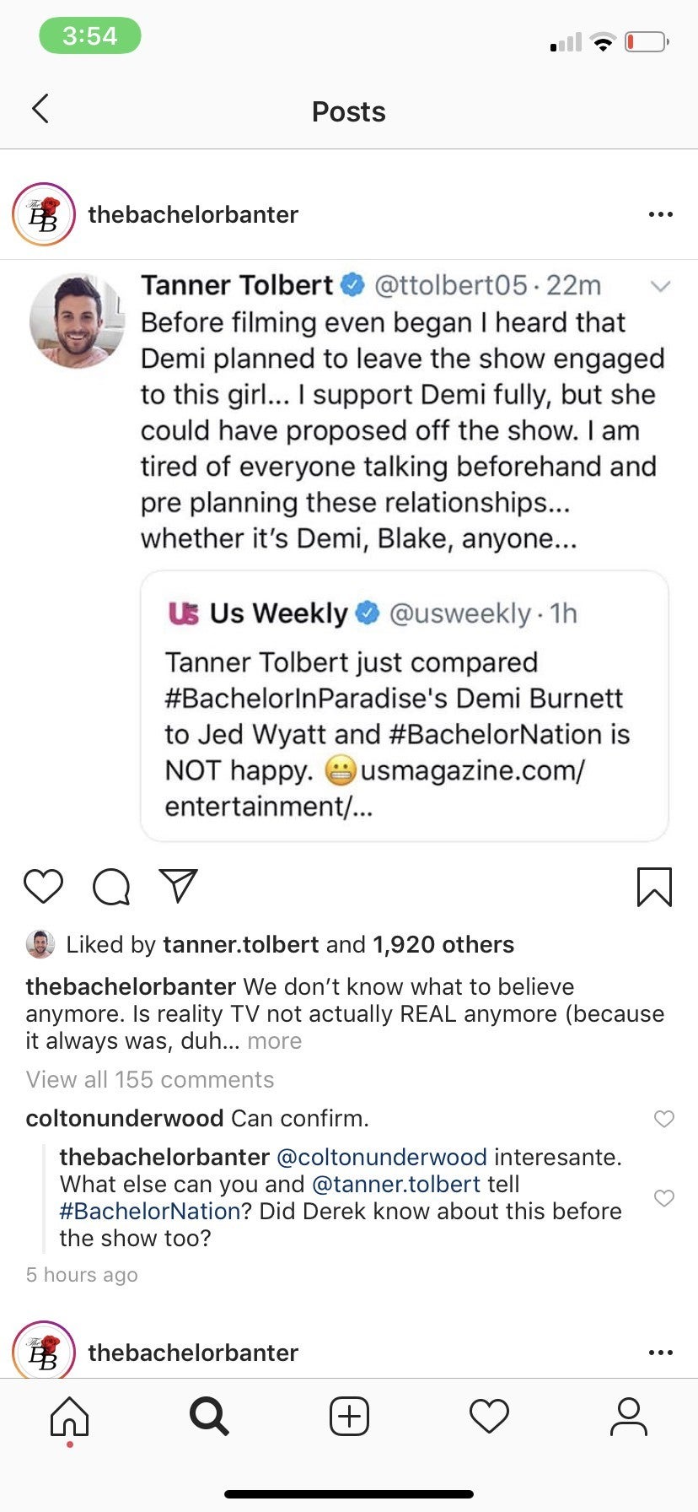The image size is (698, 1512).
Task: Expand the chevron on Tanner Tolbert's tweet
Action: coord(660,287)
